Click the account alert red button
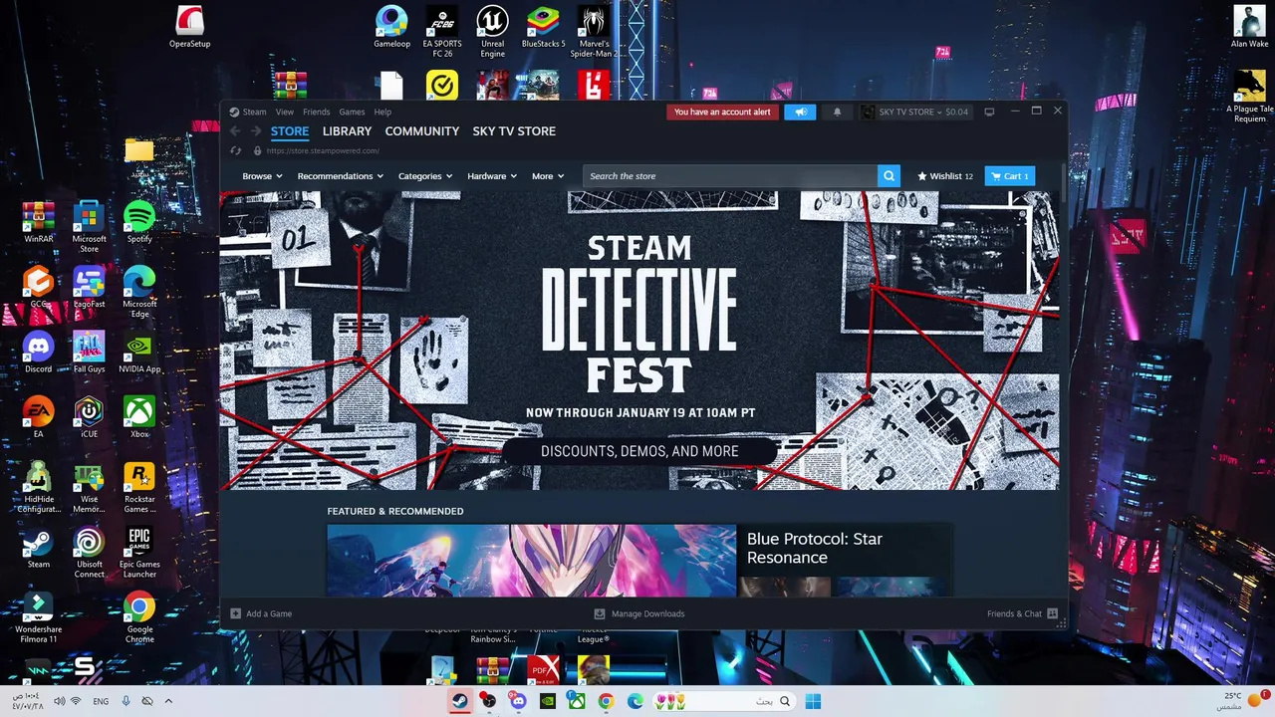Viewport: 1275px width, 717px height. tap(722, 112)
